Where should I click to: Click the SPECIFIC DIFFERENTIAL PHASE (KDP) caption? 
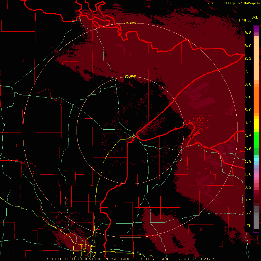pyautogui.click(x=90, y=259)
